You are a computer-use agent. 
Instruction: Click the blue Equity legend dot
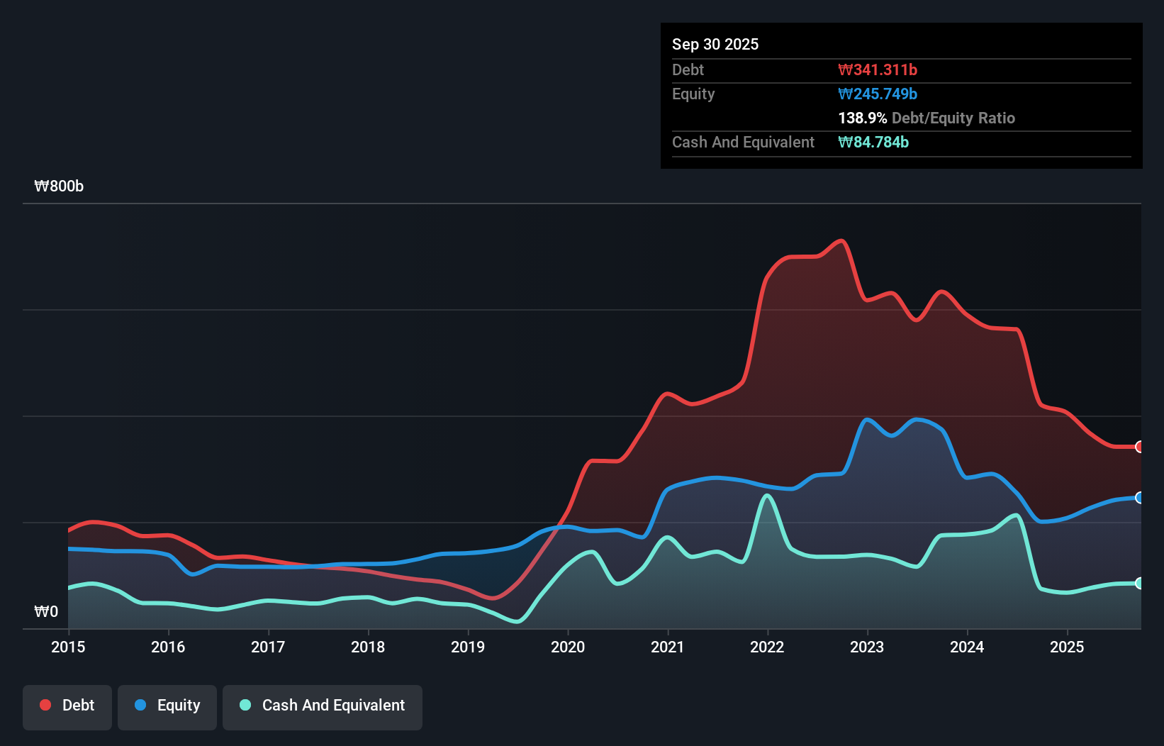pos(140,705)
